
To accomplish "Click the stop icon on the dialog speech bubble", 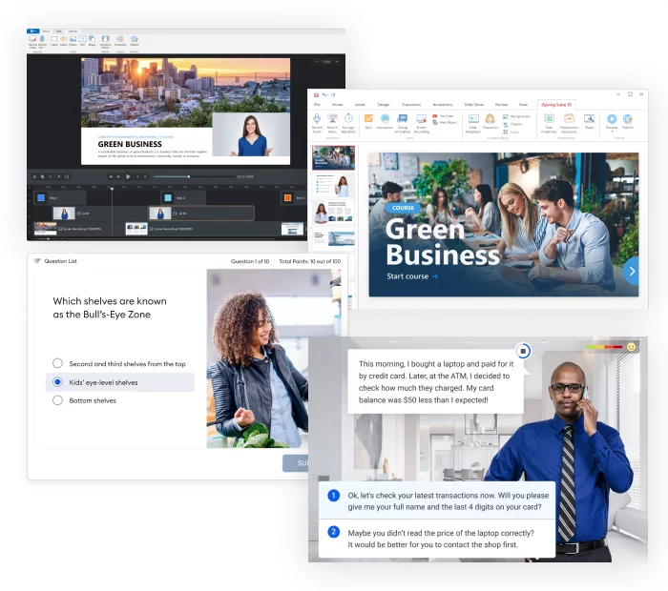I will pyautogui.click(x=523, y=351).
